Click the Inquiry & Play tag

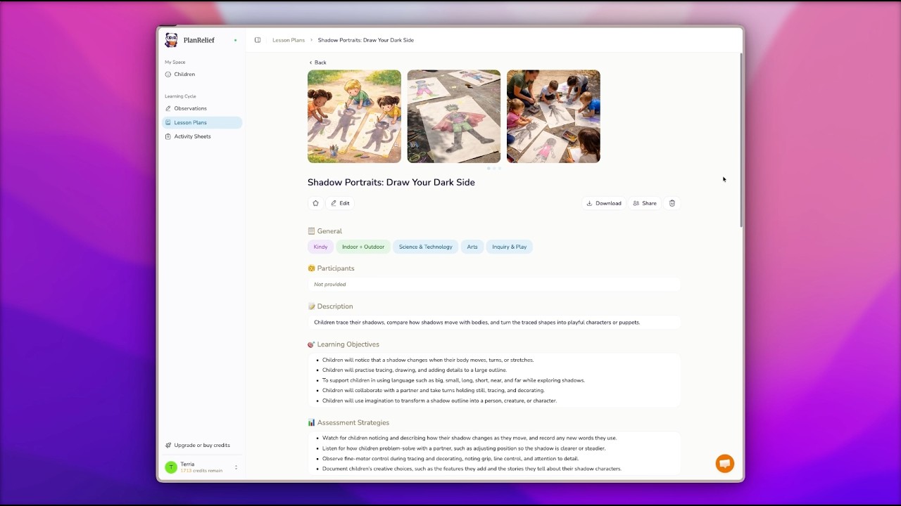pyautogui.click(x=510, y=247)
